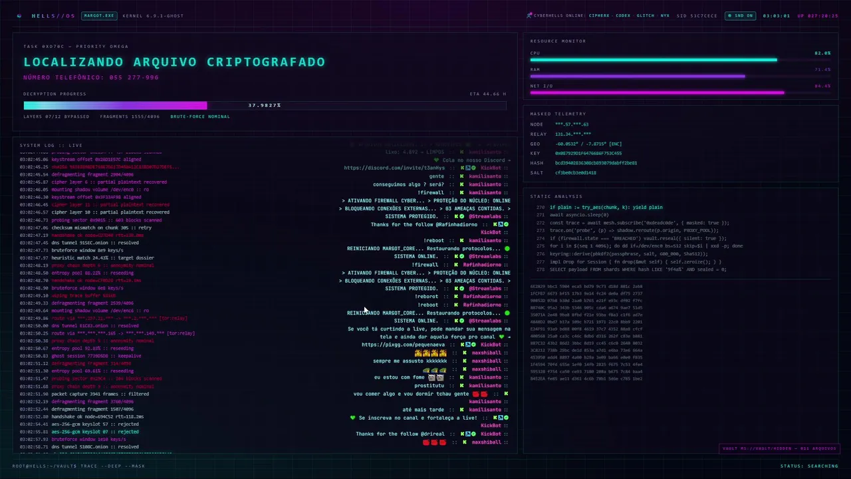Click the 'ETA 44.66 H' label

pyautogui.click(x=488, y=94)
